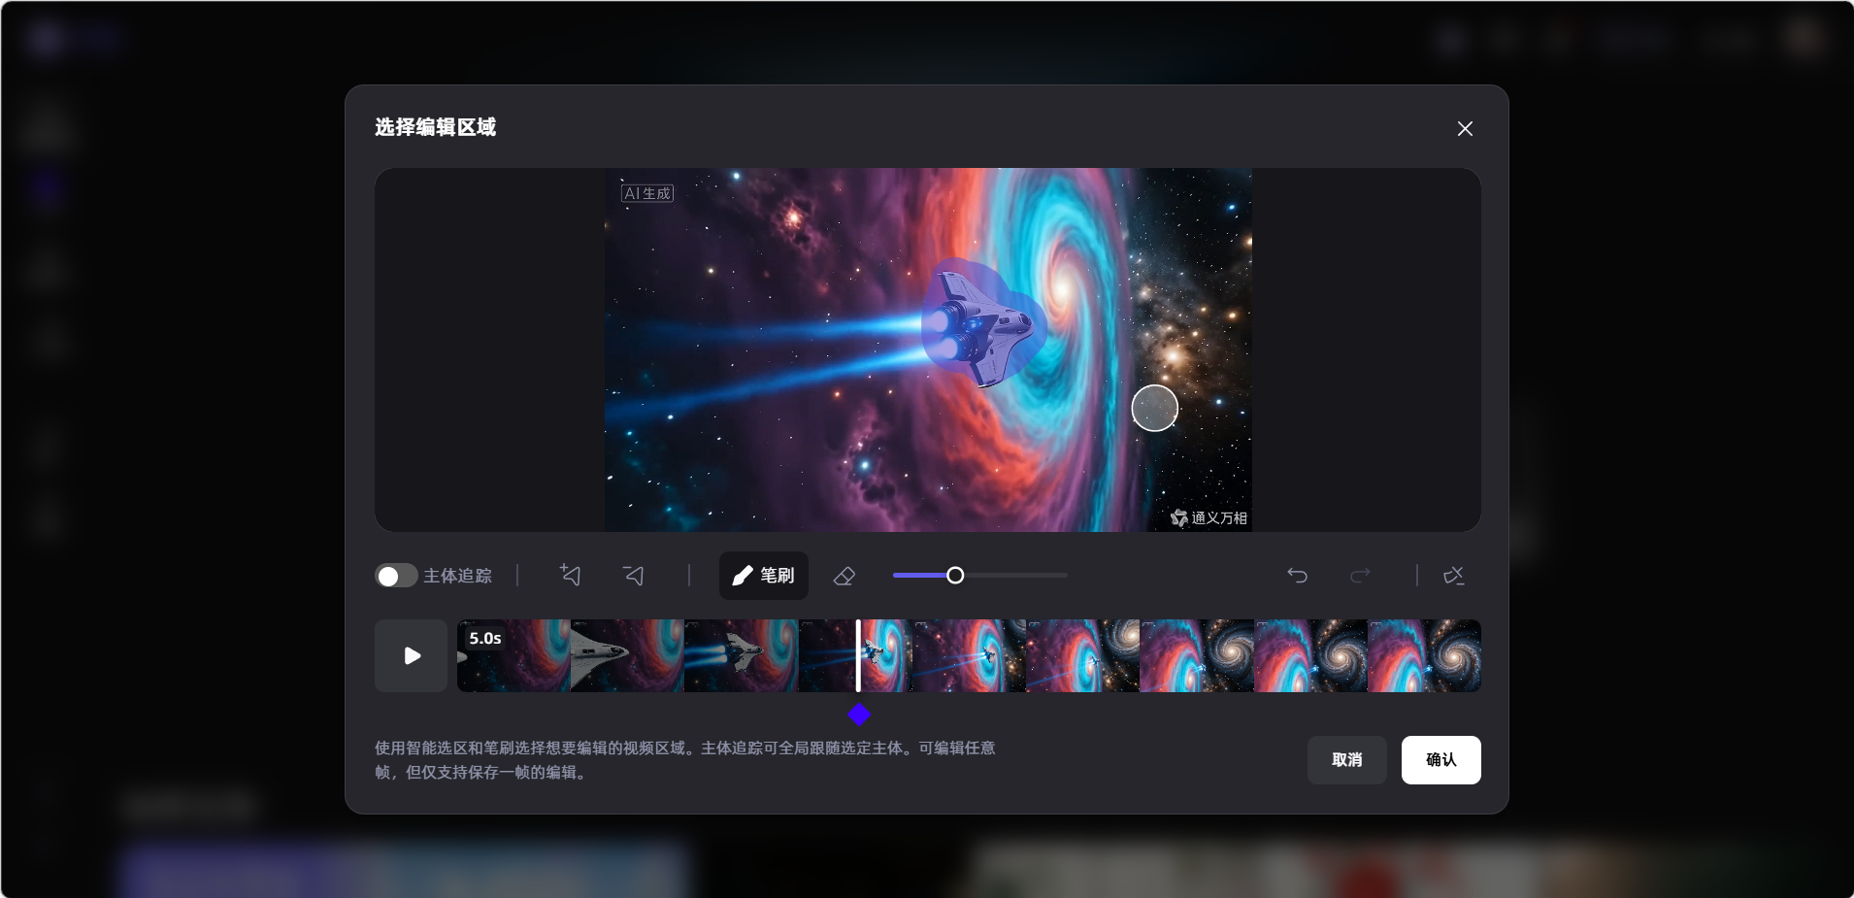This screenshot has width=1854, height=898.
Task: Jump to the last timeline frame thumbnail
Action: point(1424,656)
